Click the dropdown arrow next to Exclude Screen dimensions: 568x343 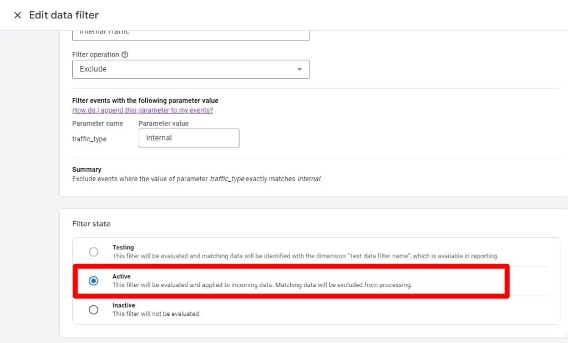pyautogui.click(x=299, y=69)
